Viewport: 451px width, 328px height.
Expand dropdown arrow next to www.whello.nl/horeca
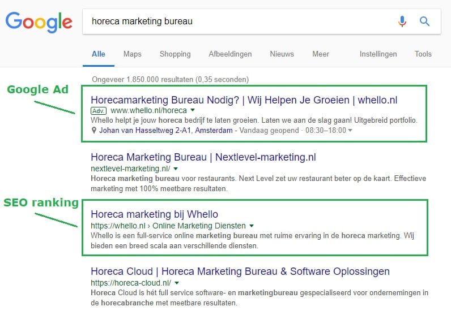click(193, 110)
